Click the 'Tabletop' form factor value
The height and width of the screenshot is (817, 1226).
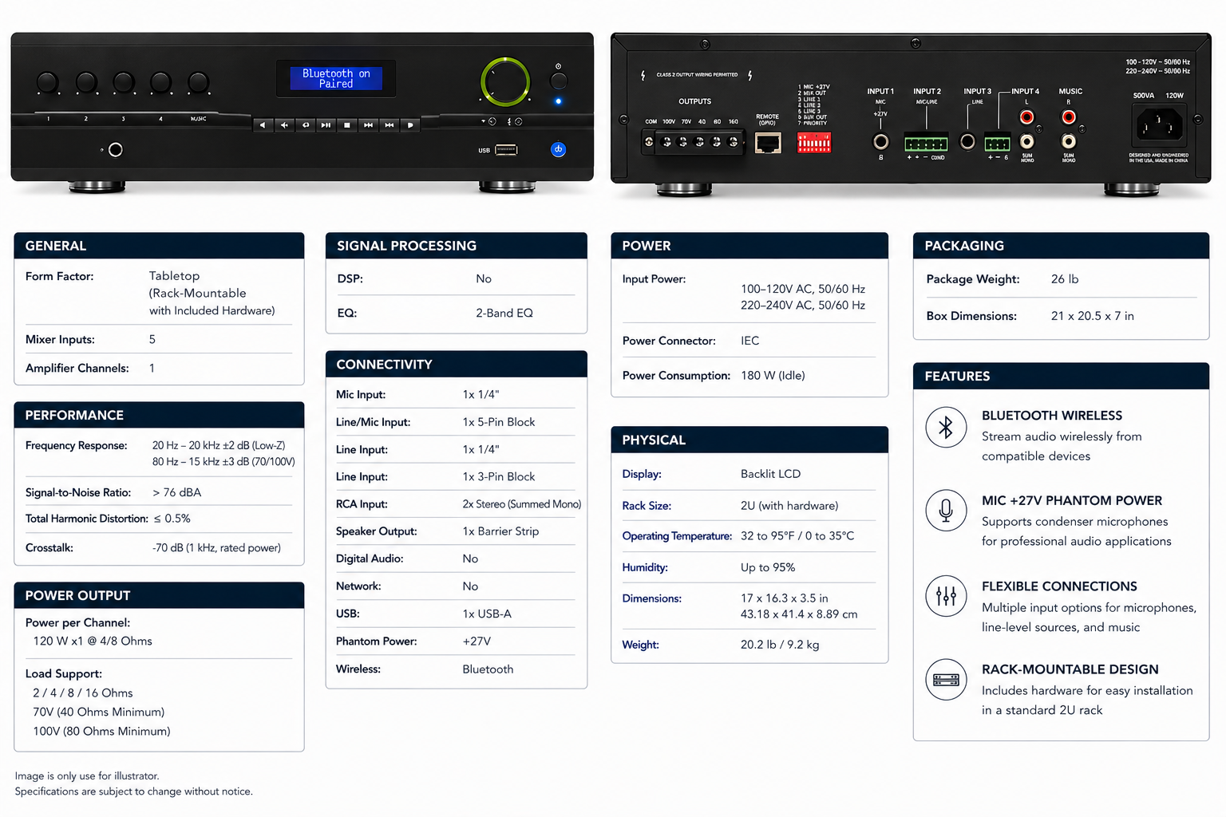click(174, 276)
